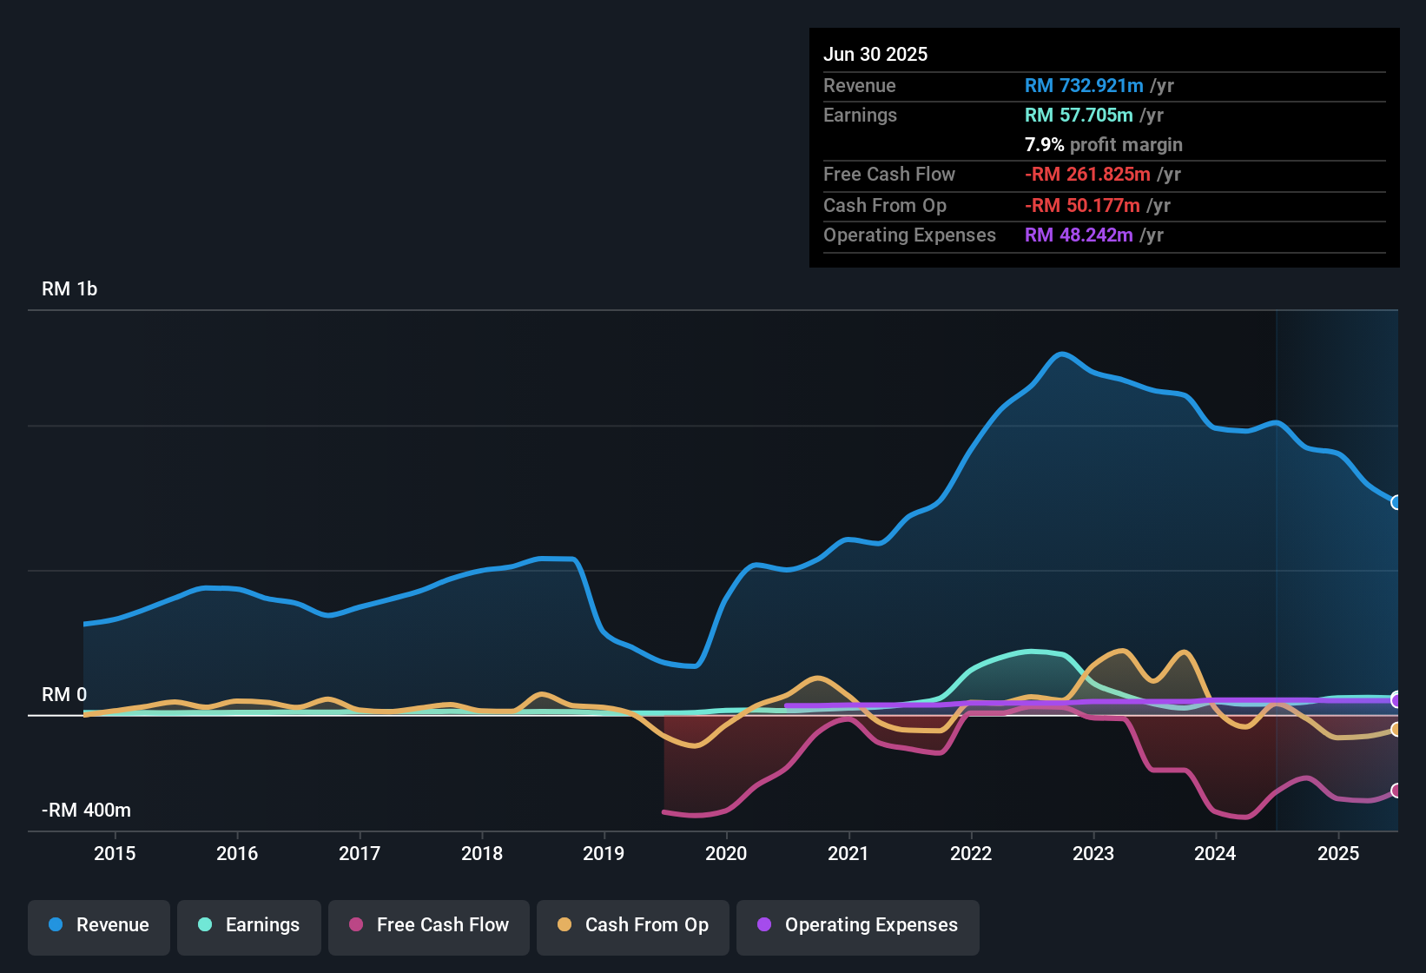The image size is (1426, 973).
Task: Select the Operating Expenses endpoint marker
Action: click(1396, 700)
